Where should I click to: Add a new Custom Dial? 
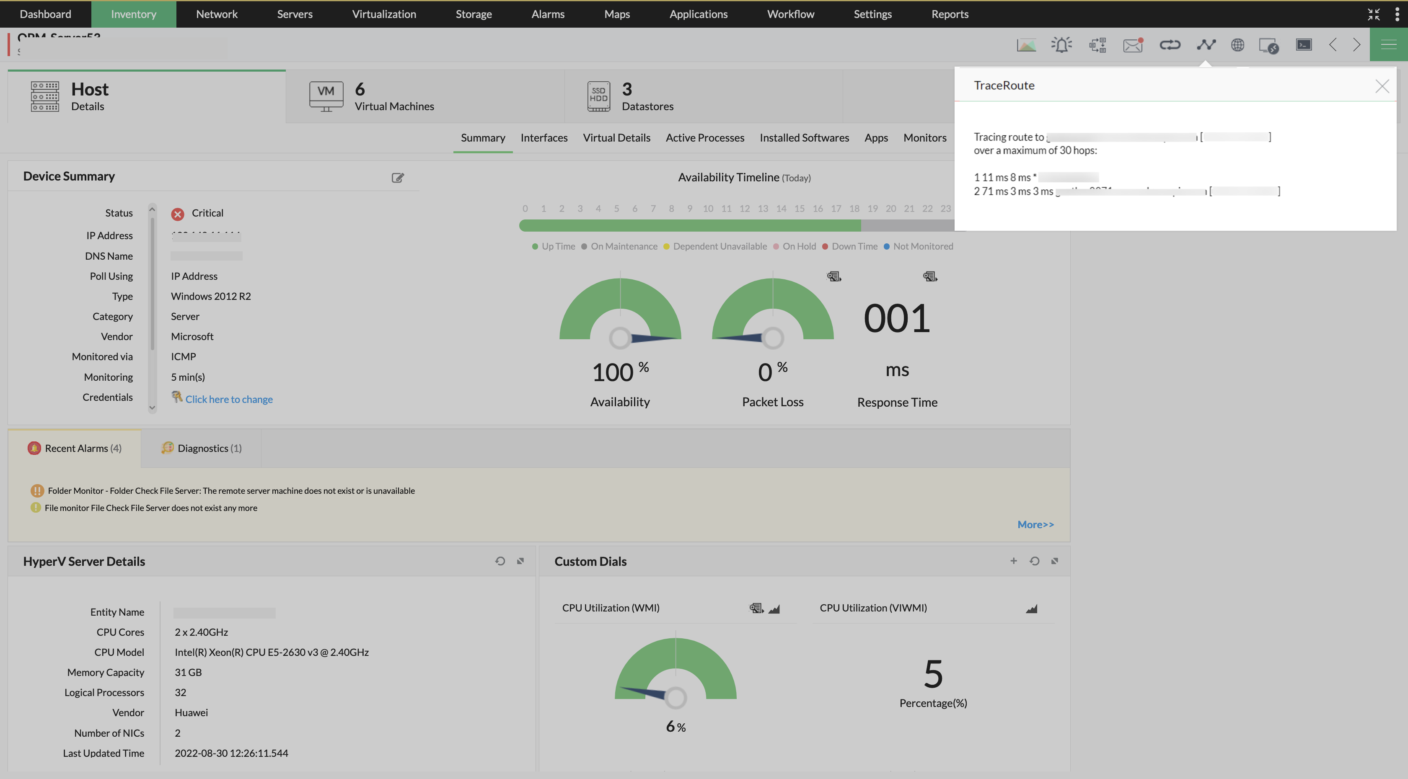1013,561
